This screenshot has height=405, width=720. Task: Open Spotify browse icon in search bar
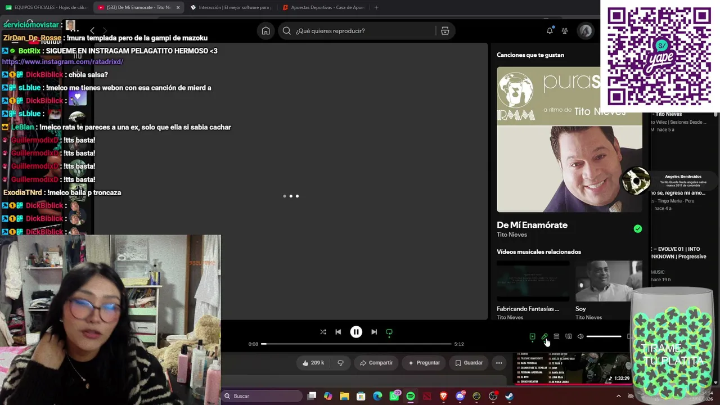click(445, 31)
